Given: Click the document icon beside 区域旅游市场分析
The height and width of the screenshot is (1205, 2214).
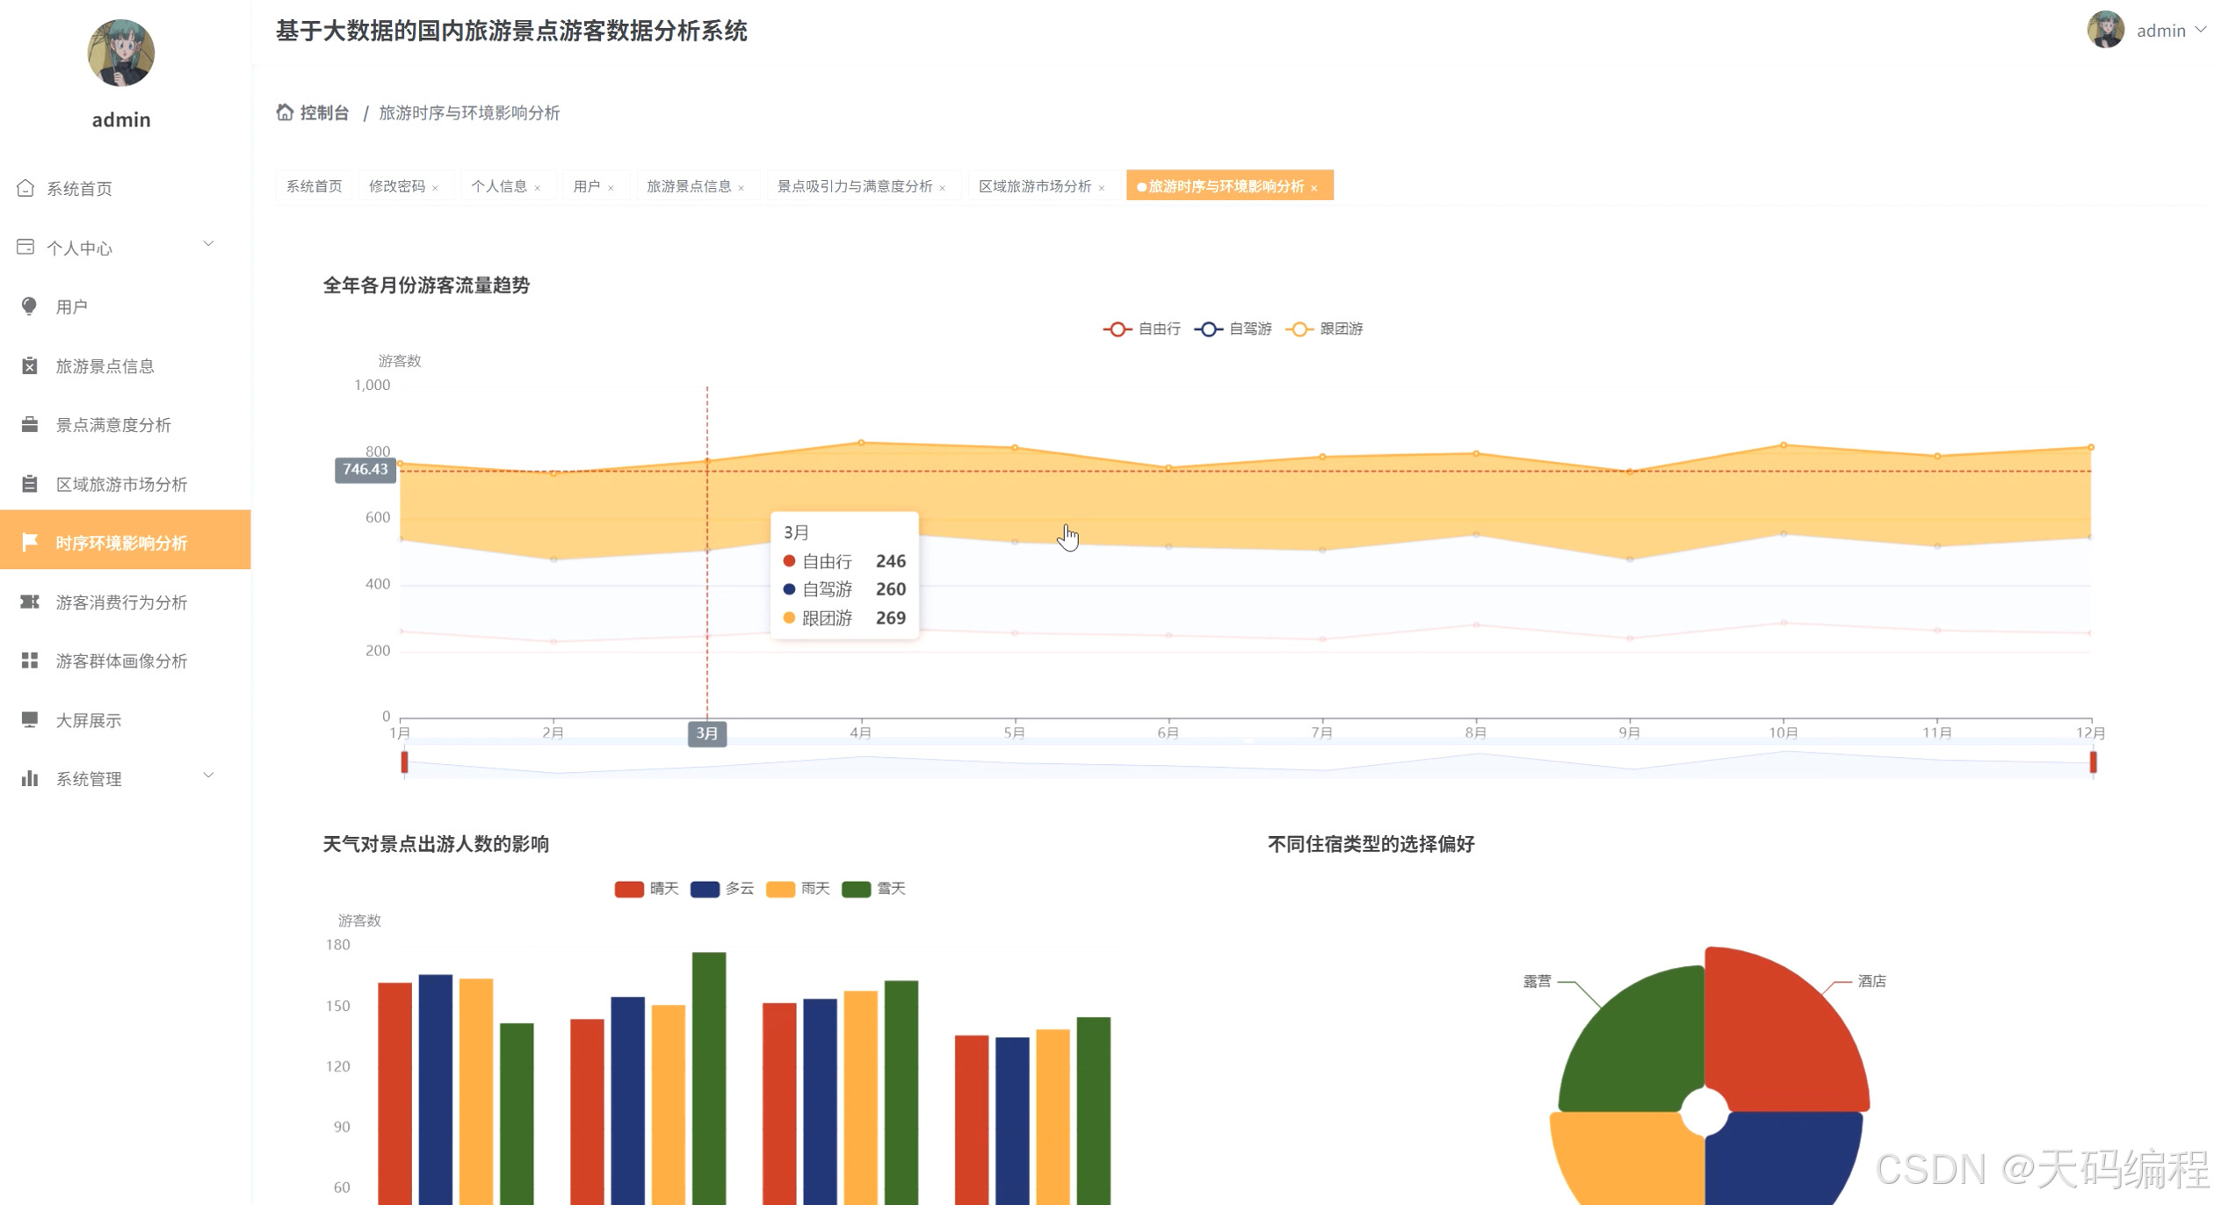Looking at the screenshot, I should [29, 483].
